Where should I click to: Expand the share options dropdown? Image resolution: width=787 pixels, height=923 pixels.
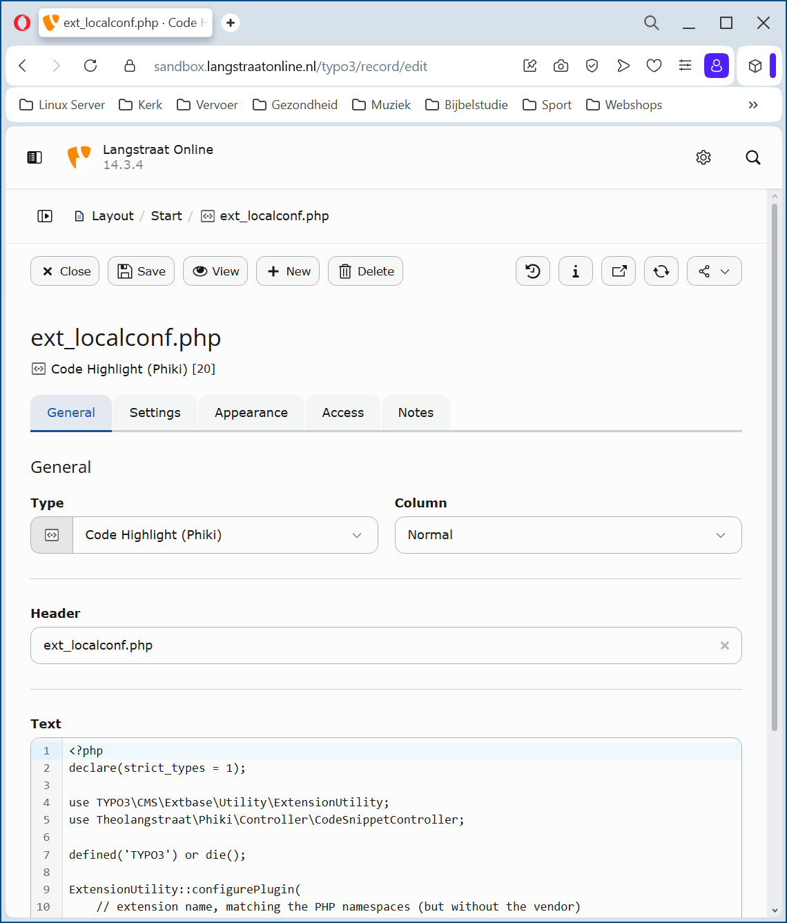[x=715, y=271]
